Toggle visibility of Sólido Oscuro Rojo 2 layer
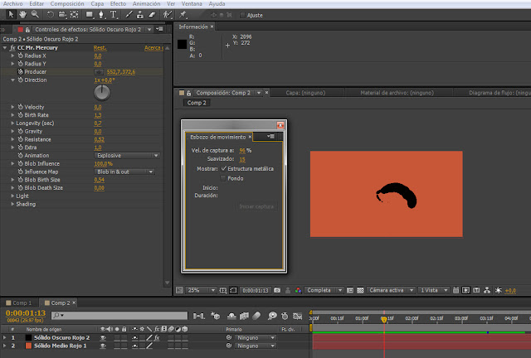The width and height of the screenshot is (531, 358). coord(104,338)
